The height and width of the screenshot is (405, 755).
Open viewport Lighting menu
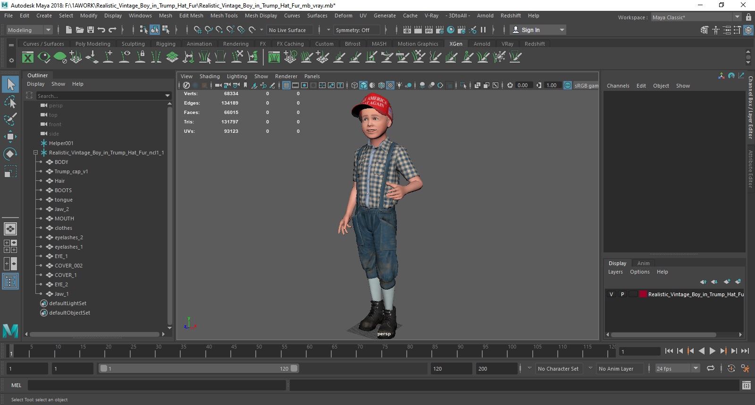[x=237, y=76]
